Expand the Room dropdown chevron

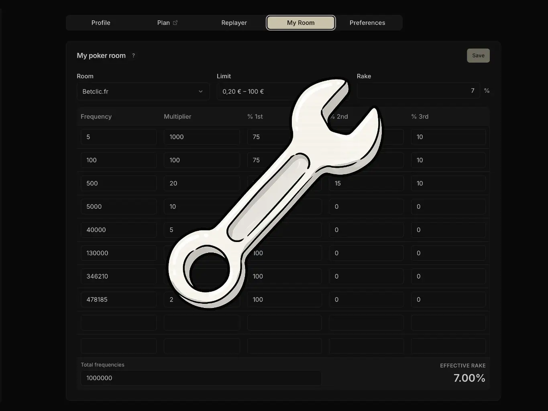tap(200, 92)
